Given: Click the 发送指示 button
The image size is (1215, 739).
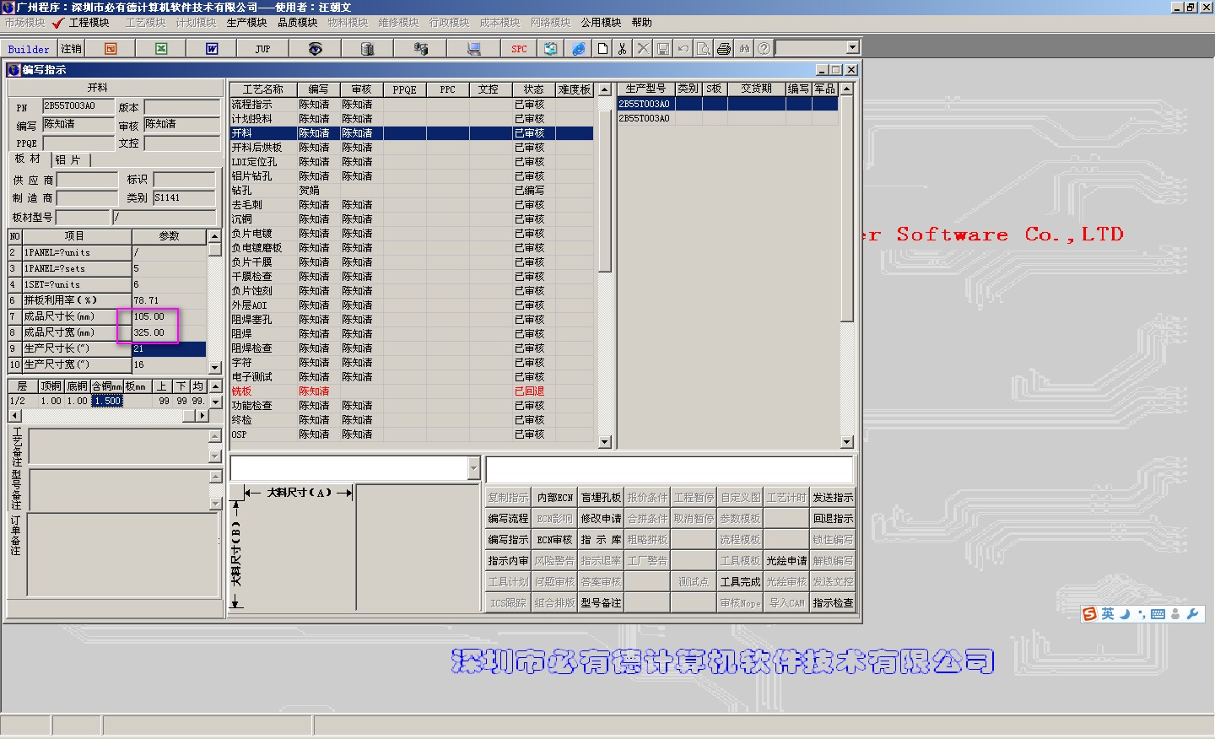Looking at the screenshot, I should point(833,498).
